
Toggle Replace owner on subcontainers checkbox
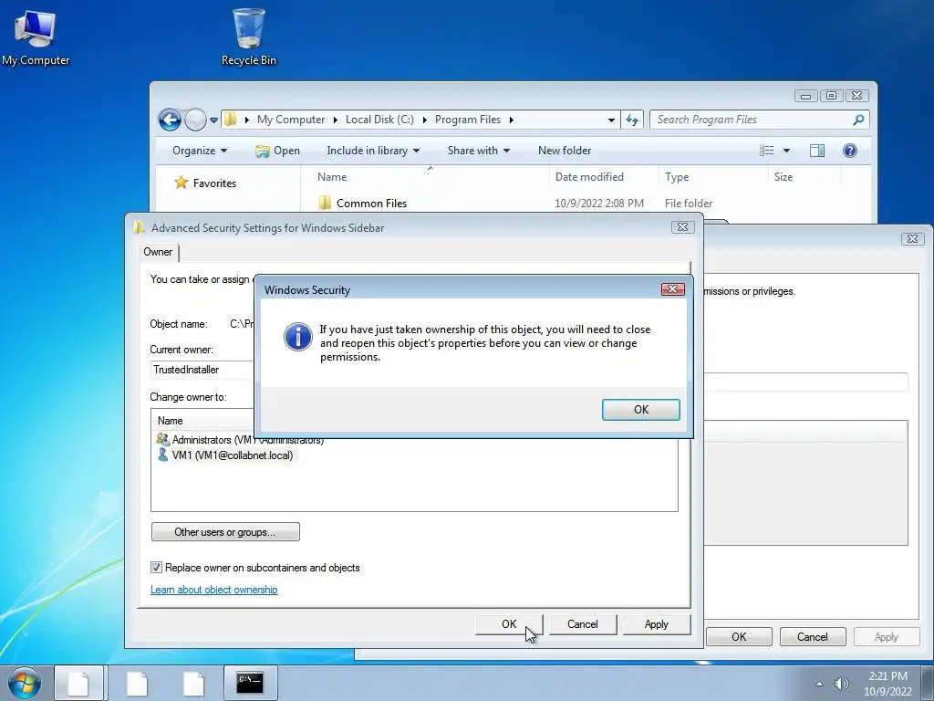point(156,568)
